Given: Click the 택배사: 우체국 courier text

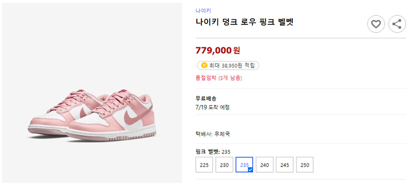Looking at the screenshot, I should tap(213, 134).
